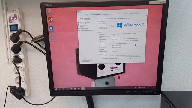
Task: Open Device Manager link in sidebar
Action: (85, 23)
